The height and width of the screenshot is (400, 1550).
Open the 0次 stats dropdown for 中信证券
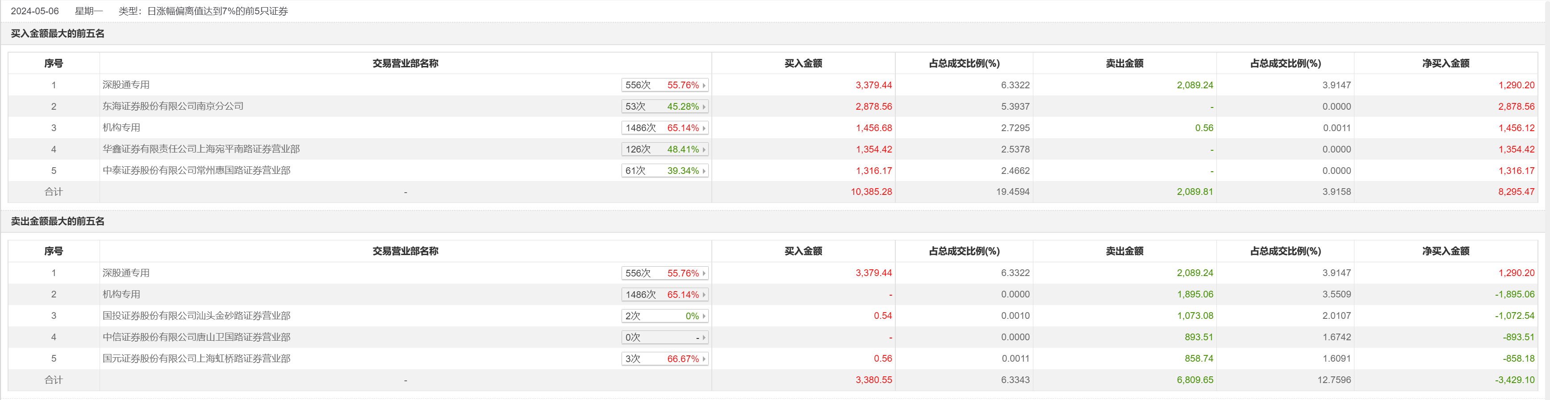[x=664, y=338]
